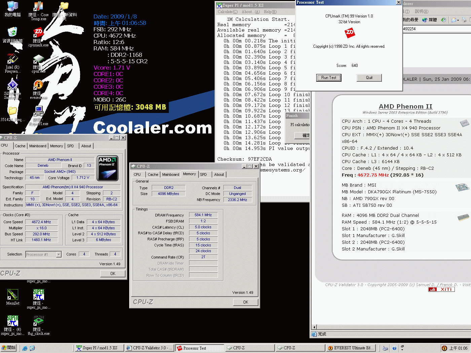The height and width of the screenshot is (353, 471).
Task: Click OK in the CPU-Z Memory window
Action: [x=246, y=302]
